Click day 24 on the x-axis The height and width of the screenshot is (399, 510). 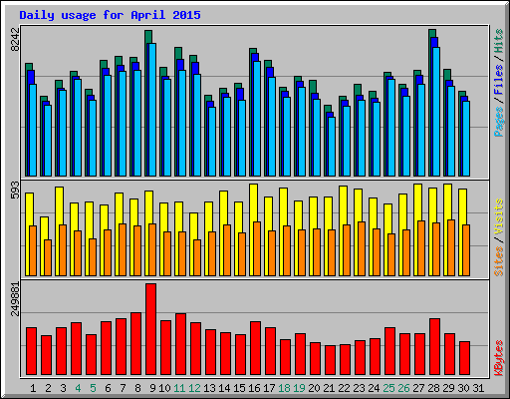pos(374,388)
